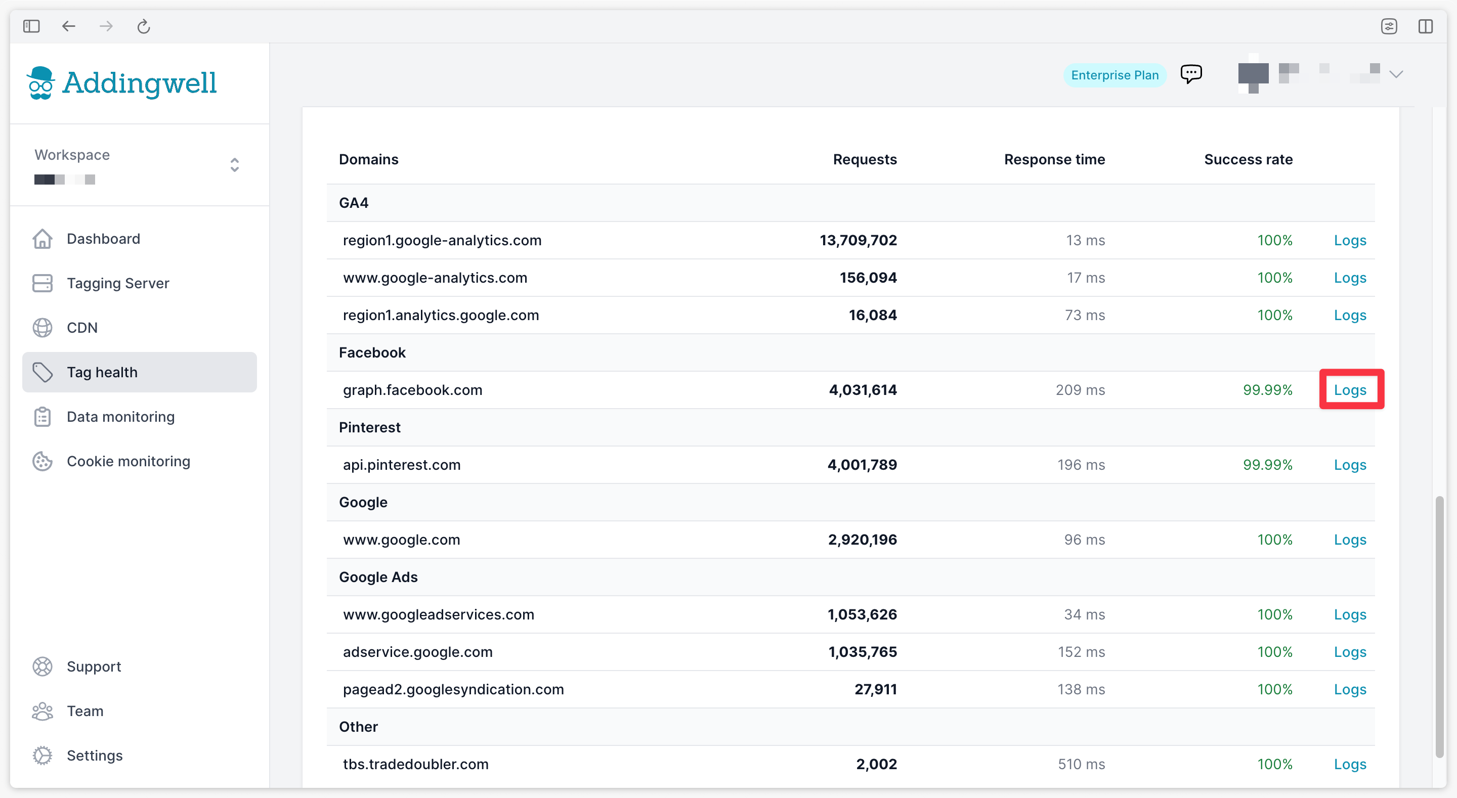This screenshot has height=798, width=1457.
Task: Click the 510 ms response time
Action: [x=1081, y=764]
